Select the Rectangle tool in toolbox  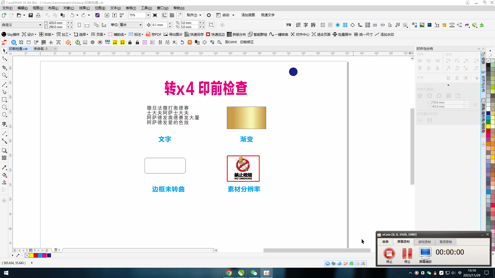(4, 100)
